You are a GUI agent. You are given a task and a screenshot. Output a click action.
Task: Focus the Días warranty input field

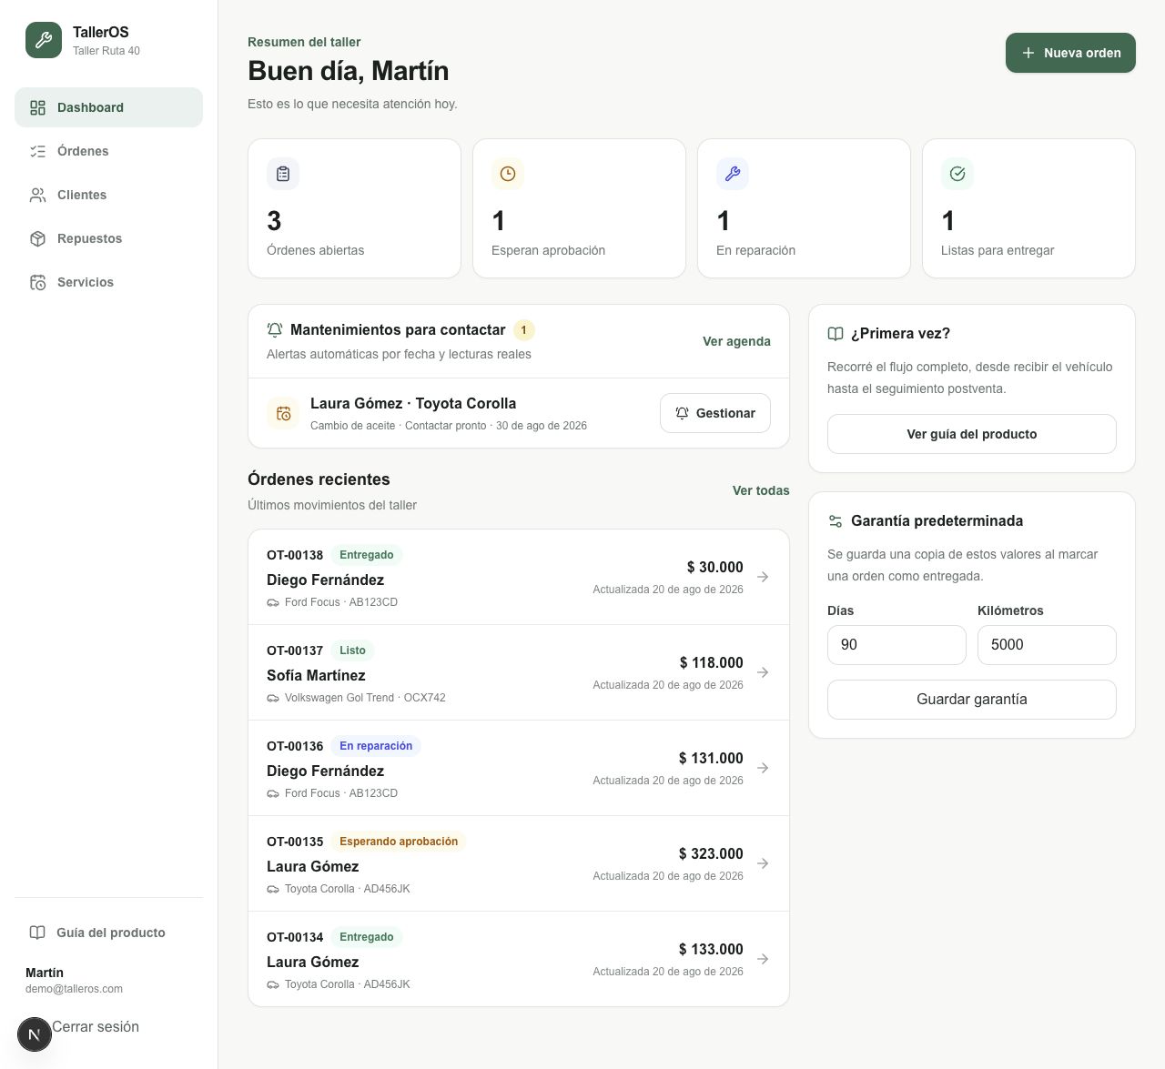[897, 645]
